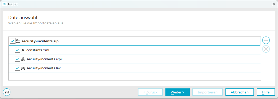
Task: Deselect the security-incidents.lax checkbox
Action: pyautogui.click(x=17, y=68)
